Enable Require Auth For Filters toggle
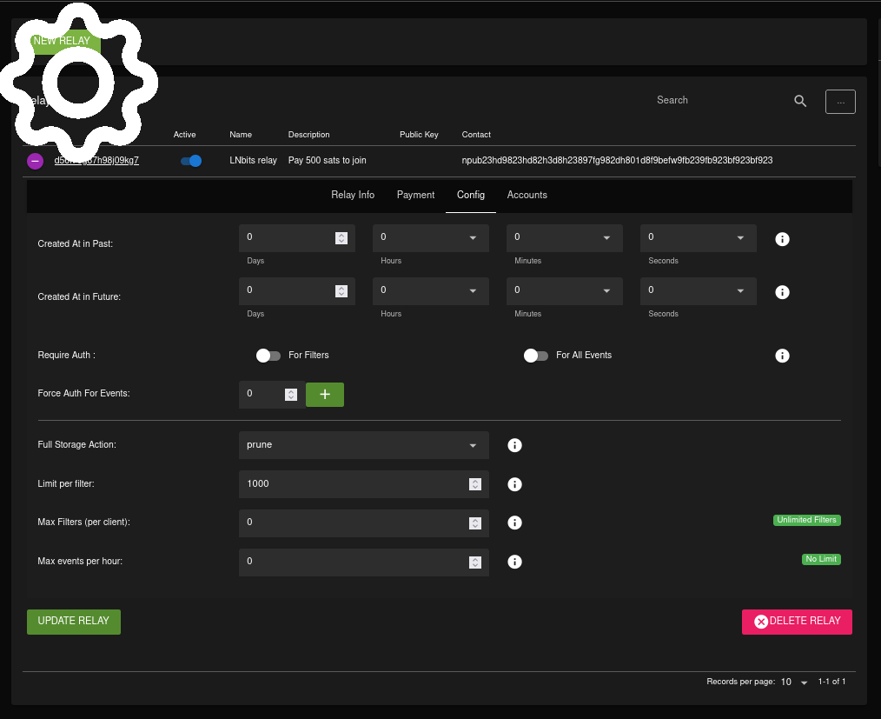Viewport: 881px width, 719px height. click(268, 356)
